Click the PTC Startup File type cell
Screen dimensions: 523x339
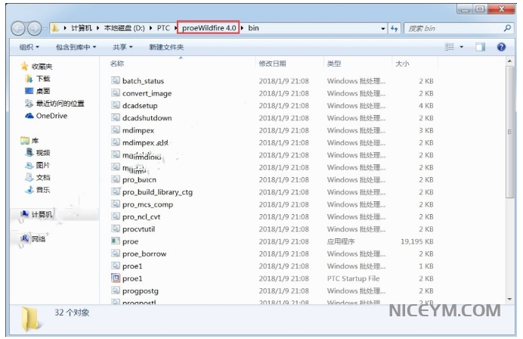(x=353, y=278)
